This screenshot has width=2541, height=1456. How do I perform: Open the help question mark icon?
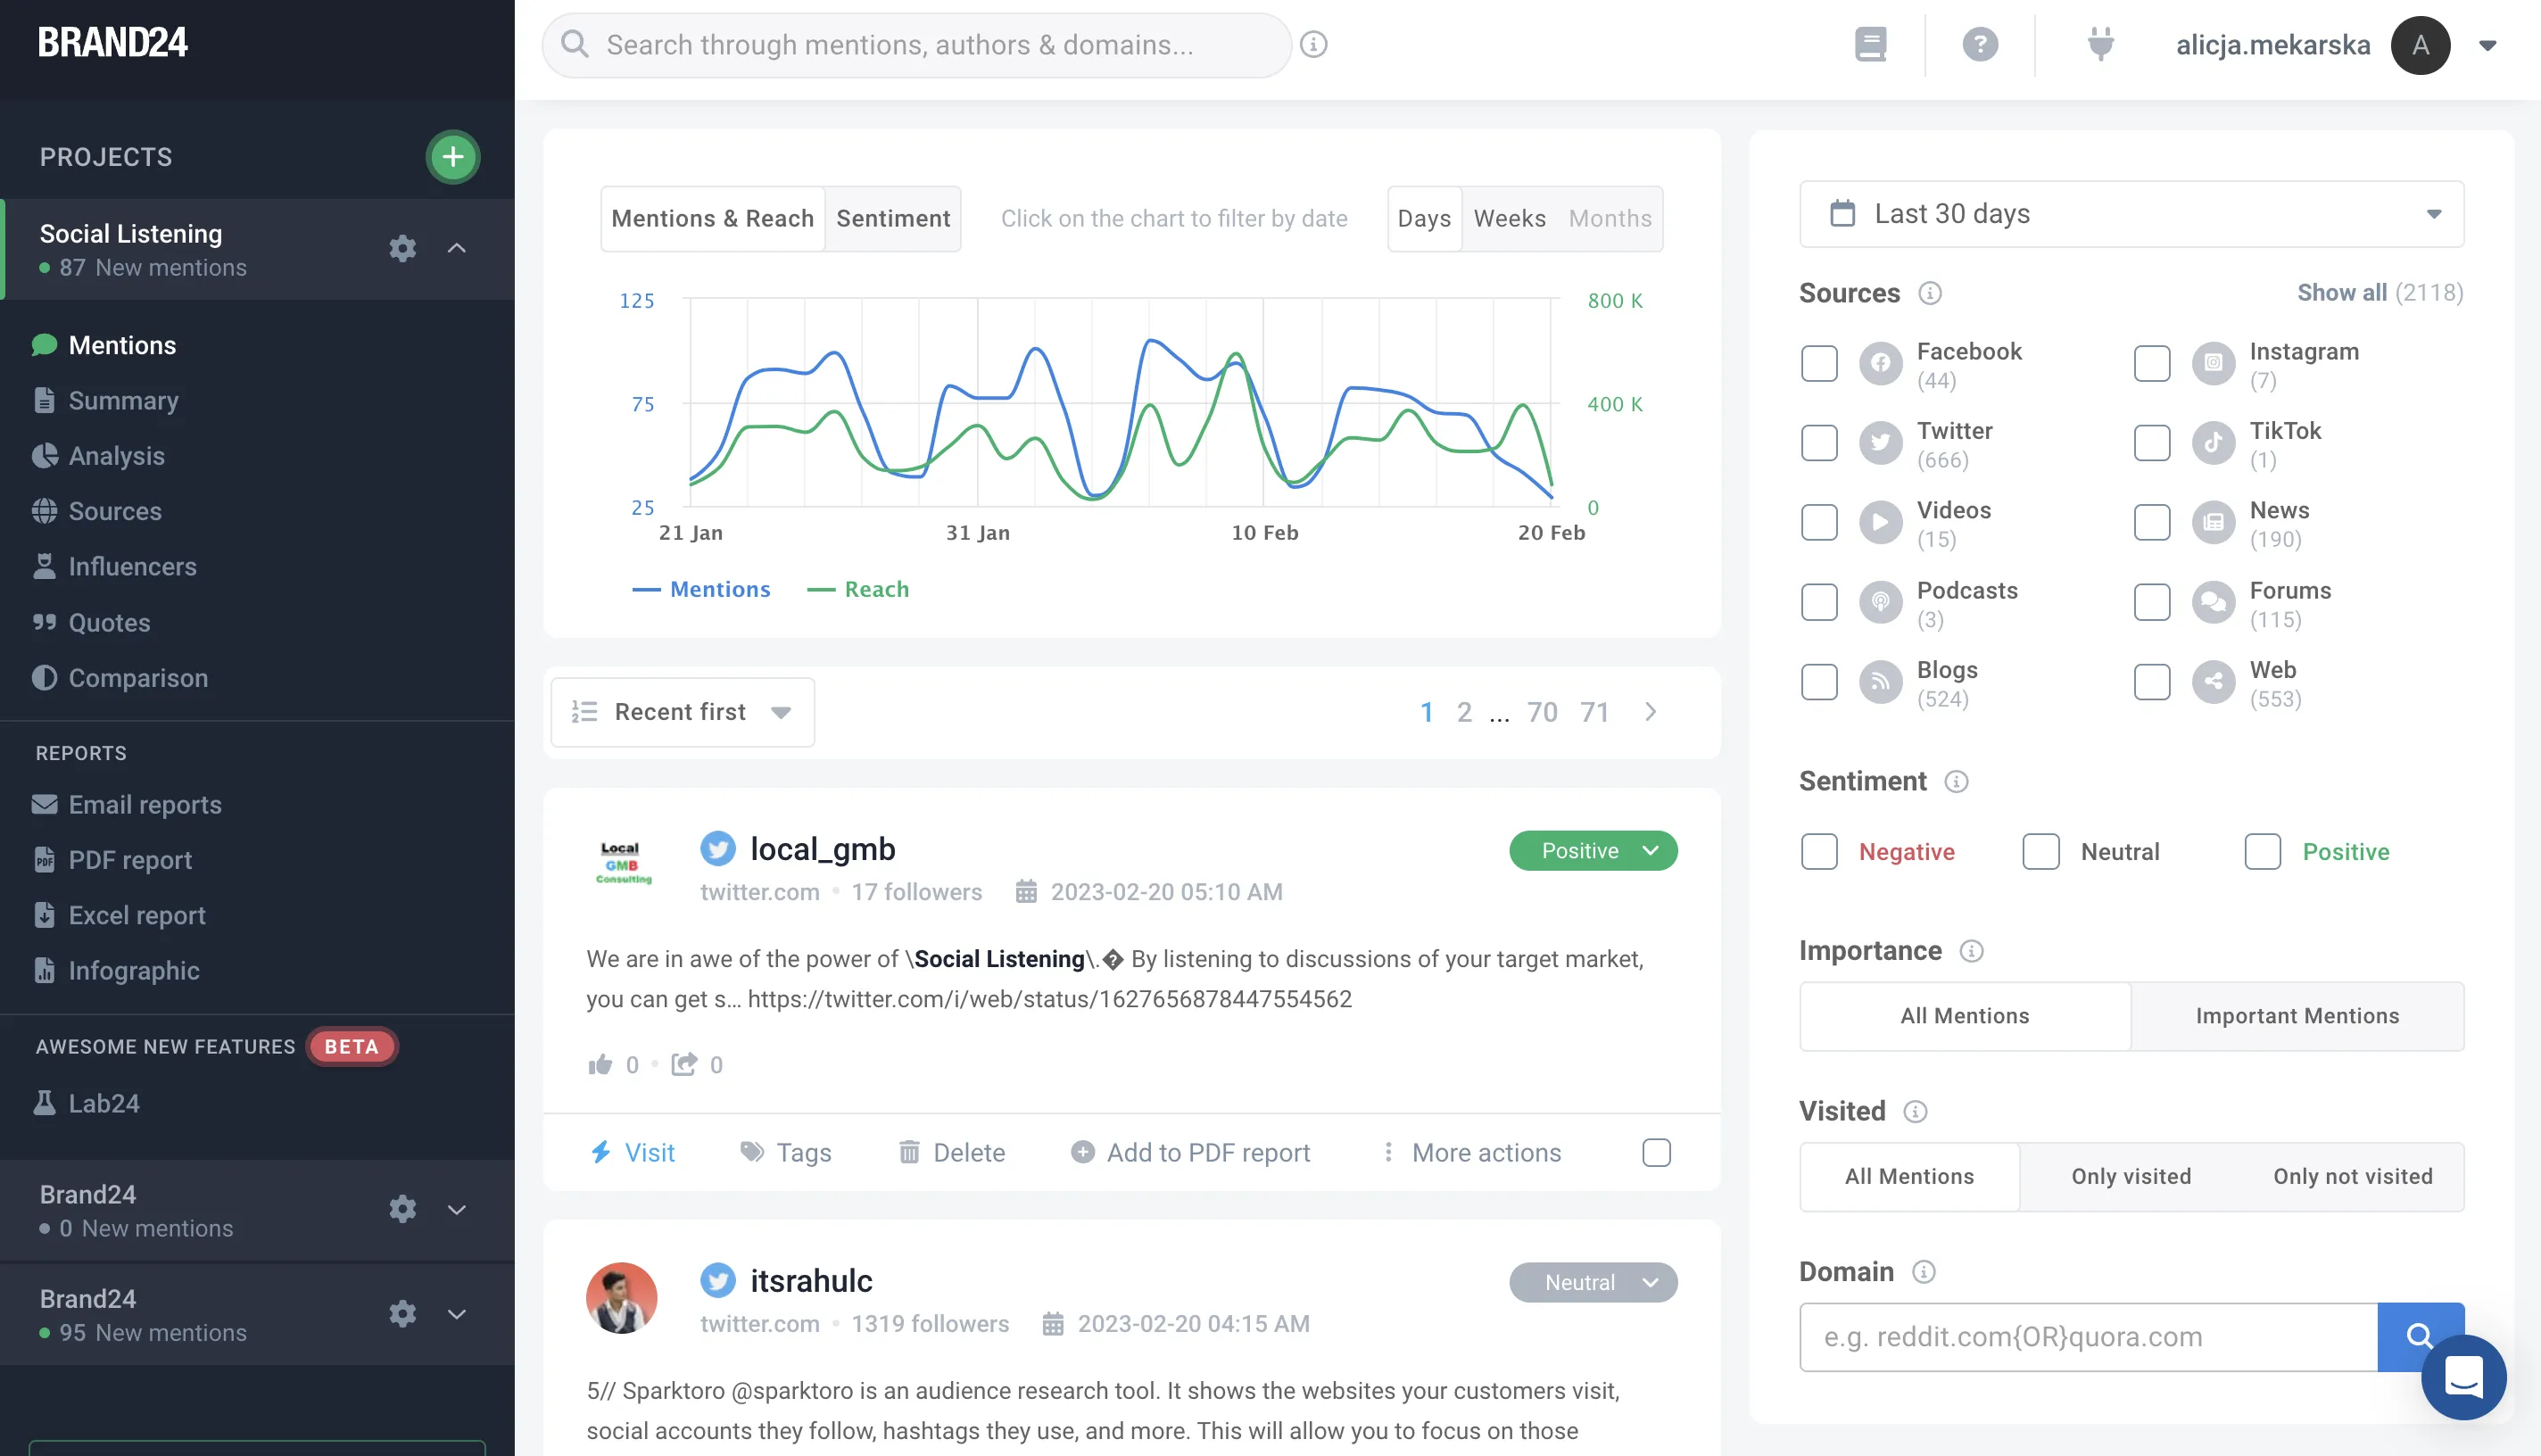(x=1979, y=44)
